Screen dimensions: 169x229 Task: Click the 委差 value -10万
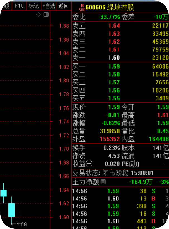(161, 17)
